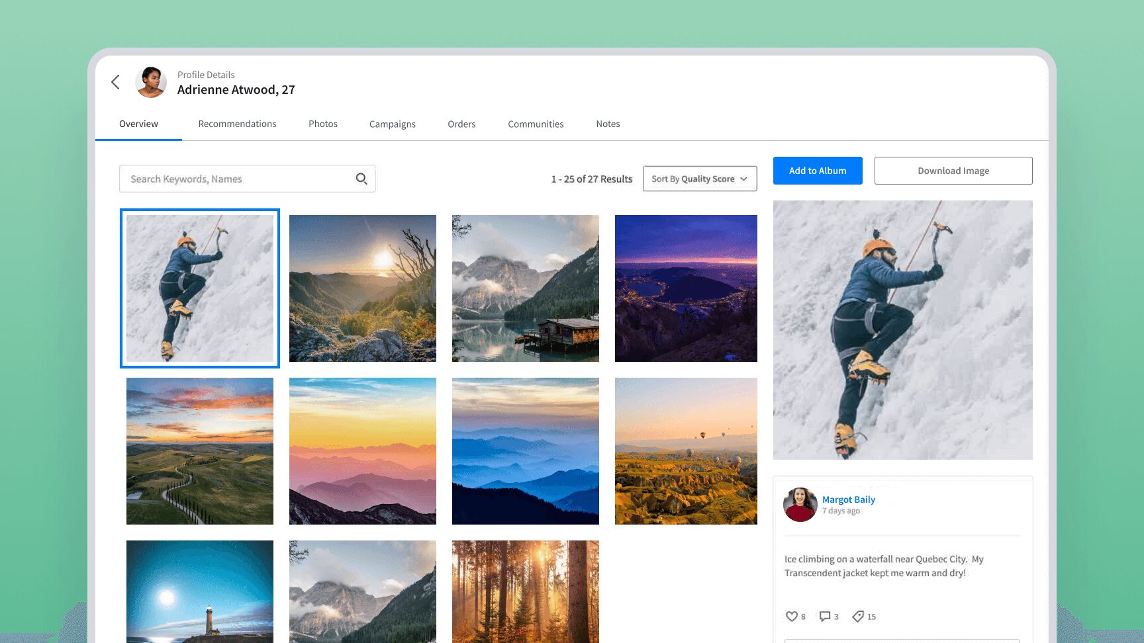Open the Margot Baily profile link
The image size is (1144, 643).
coord(848,499)
